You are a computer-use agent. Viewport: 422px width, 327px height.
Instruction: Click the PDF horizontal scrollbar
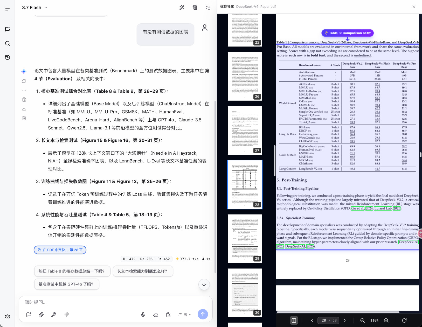[338, 312]
